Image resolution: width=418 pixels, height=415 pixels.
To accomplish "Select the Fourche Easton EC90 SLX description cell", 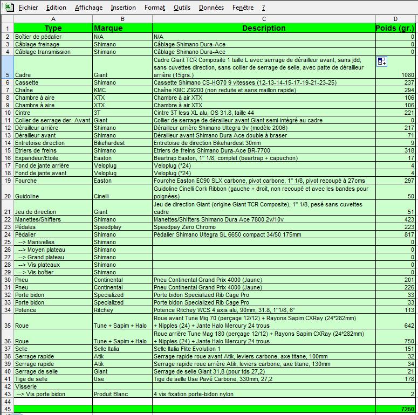I will coord(264,181).
